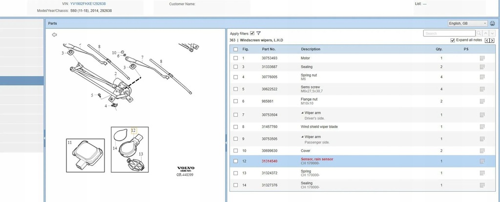500x202 pixels.
Task: Click part number 30753493
Action: (270, 58)
